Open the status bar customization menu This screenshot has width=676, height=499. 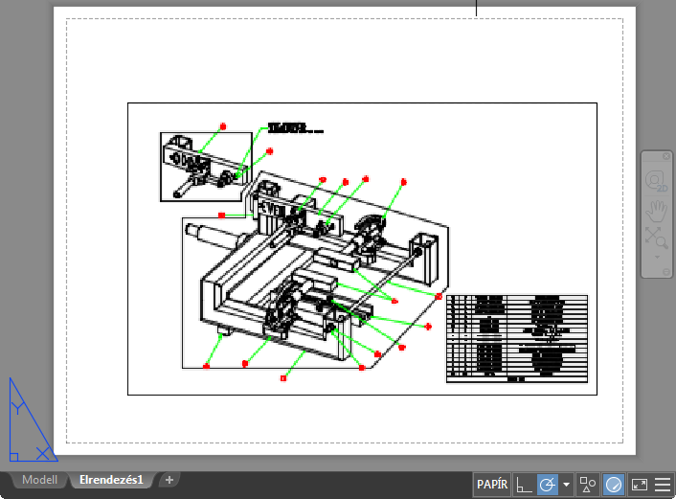(x=663, y=485)
